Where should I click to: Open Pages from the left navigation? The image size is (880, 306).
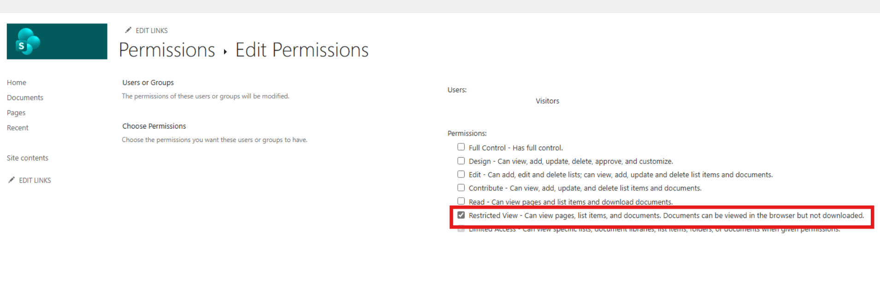(x=16, y=113)
